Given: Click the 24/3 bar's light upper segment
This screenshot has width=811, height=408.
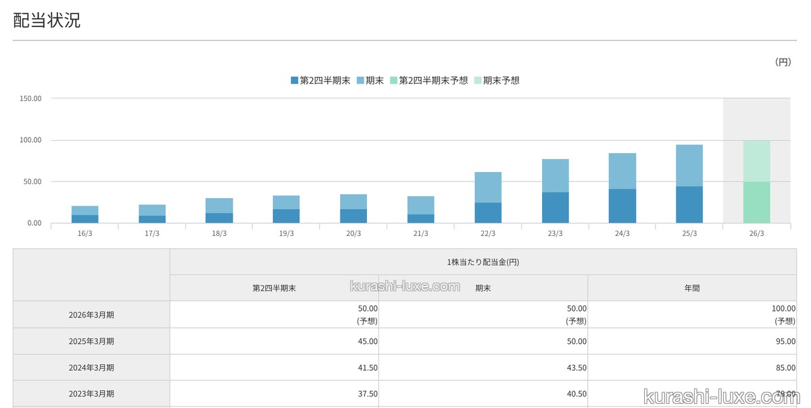Looking at the screenshot, I should (622, 171).
